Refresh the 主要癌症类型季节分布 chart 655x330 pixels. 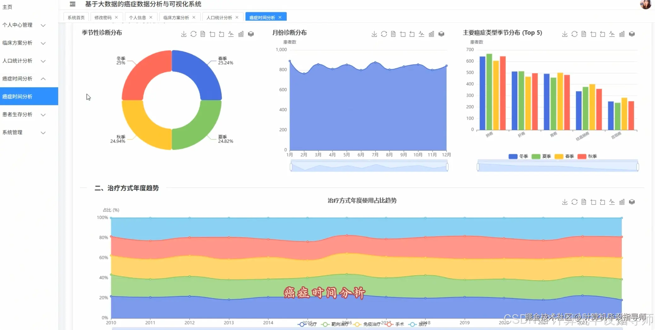(x=574, y=34)
